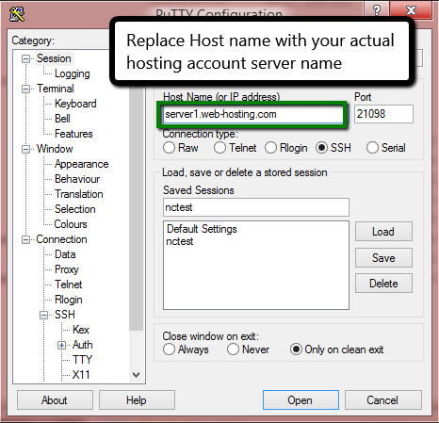
Task: Choose Only on clean exit option
Action: tap(296, 350)
